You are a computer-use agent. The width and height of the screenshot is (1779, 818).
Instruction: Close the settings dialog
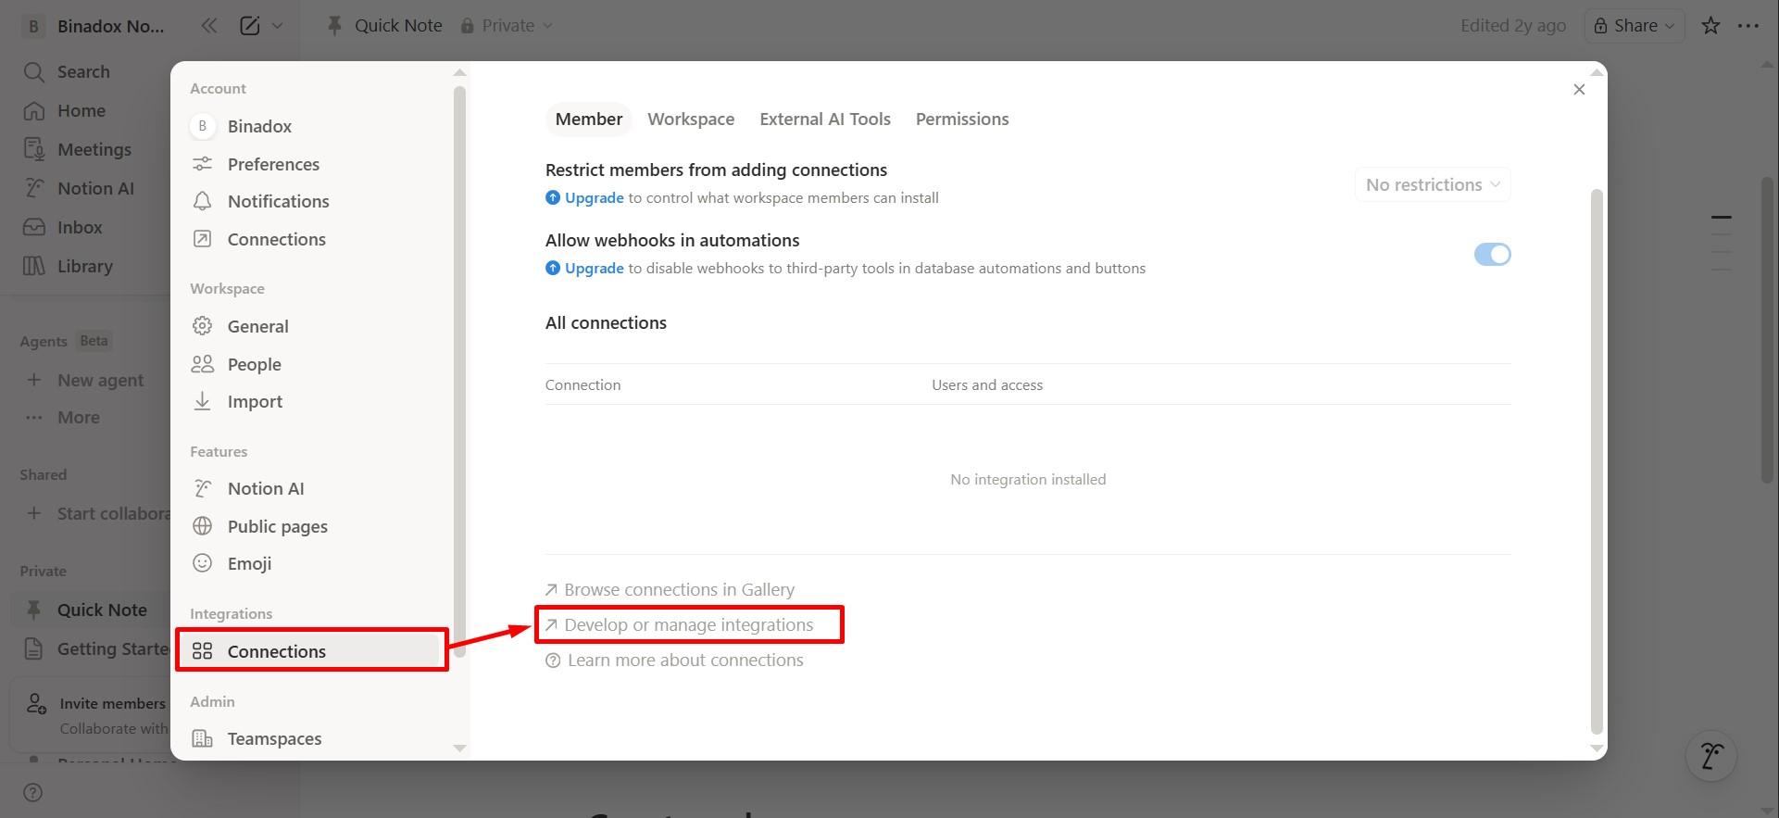1579,89
